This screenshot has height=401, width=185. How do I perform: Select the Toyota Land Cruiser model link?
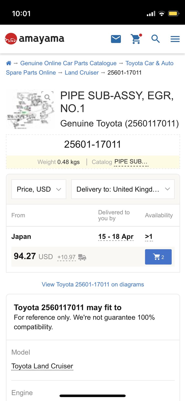42,366
